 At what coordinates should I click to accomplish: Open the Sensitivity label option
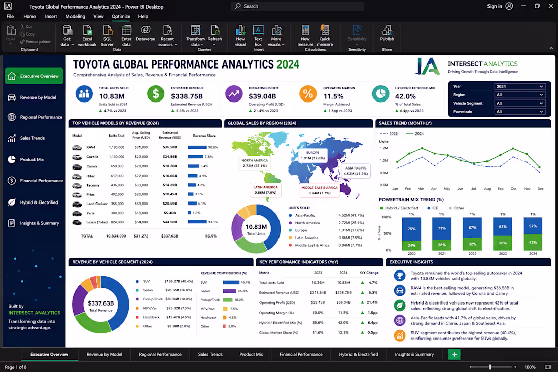click(357, 35)
